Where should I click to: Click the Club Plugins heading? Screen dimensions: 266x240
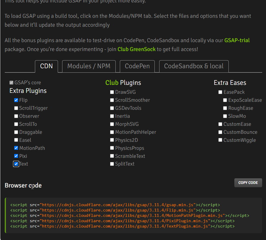123,83
